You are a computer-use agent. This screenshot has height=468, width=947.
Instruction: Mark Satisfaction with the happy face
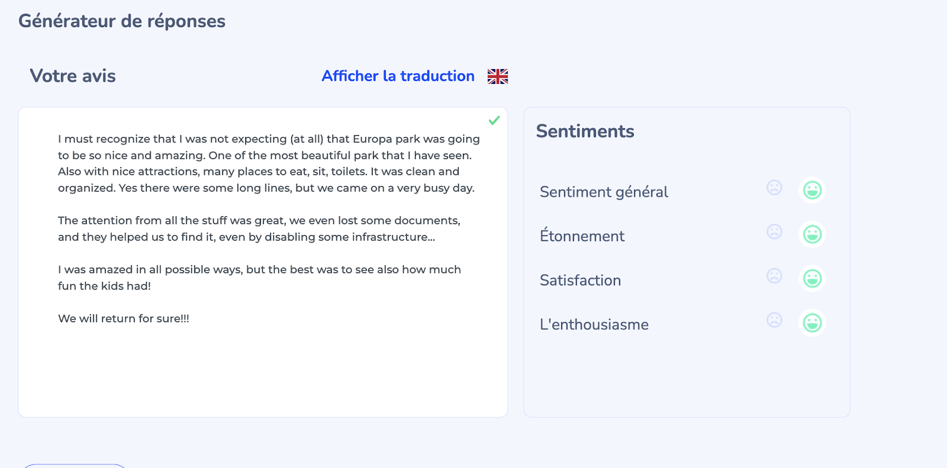(x=812, y=278)
